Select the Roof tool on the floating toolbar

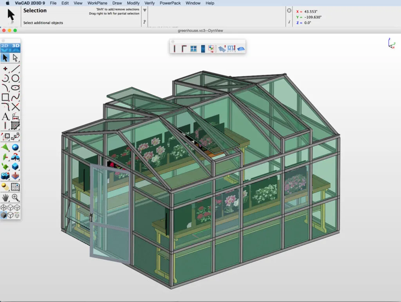240,48
